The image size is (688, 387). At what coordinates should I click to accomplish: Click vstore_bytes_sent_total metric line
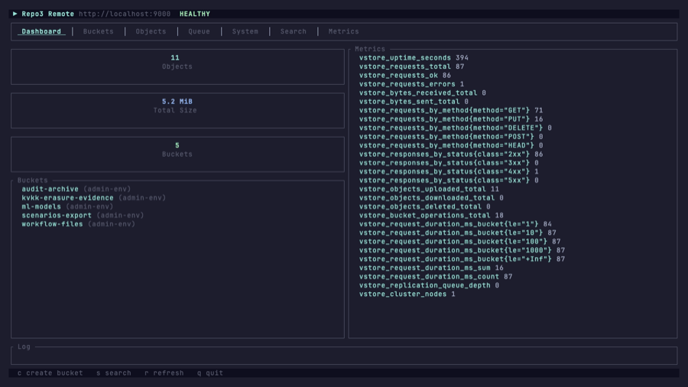pos(414,102)
